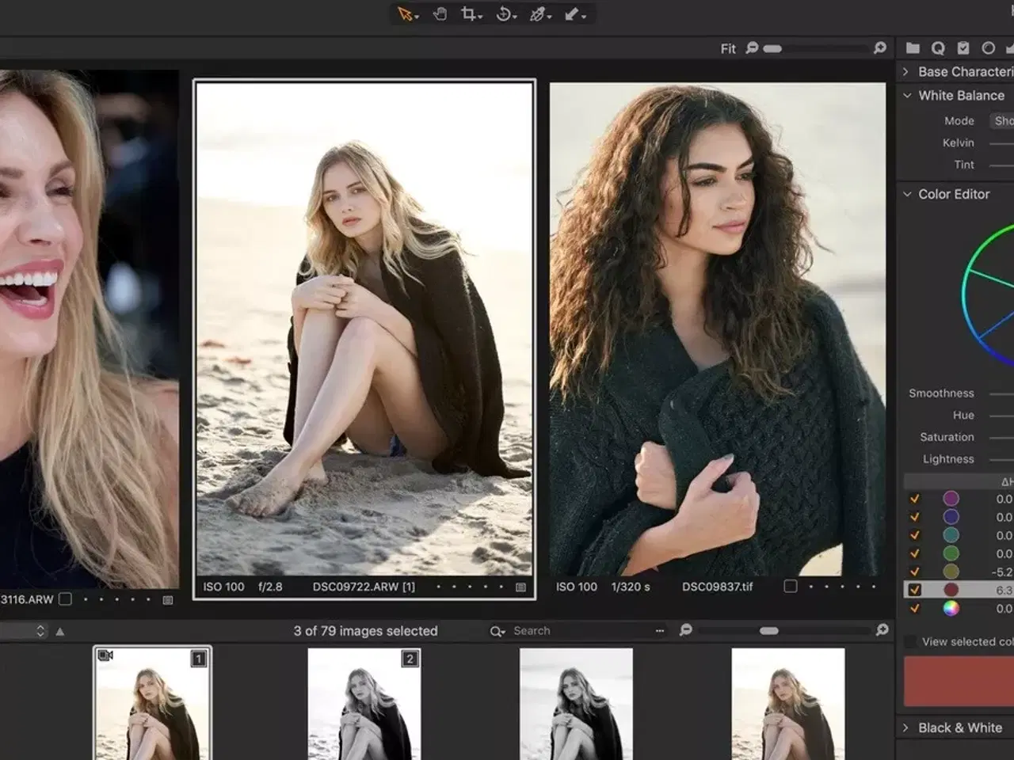Viewport: 1014px width, 760px height.
Task: Select the green color range circle
Action: point(951,553)
